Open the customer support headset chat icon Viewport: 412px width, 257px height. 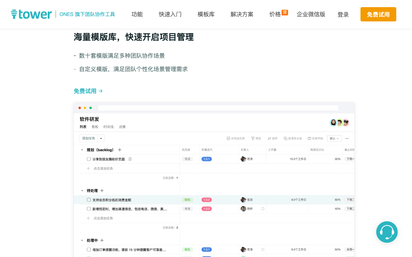click(x=387, y=232)
